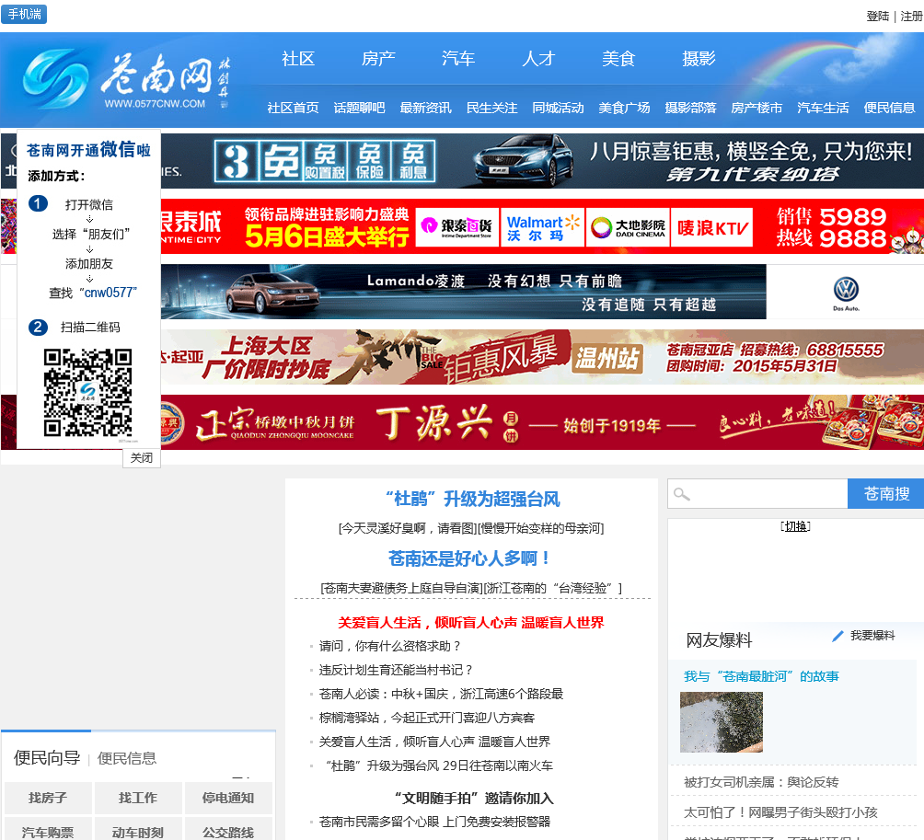Open 民生关注 in the sub navigation

click(492, 108)
